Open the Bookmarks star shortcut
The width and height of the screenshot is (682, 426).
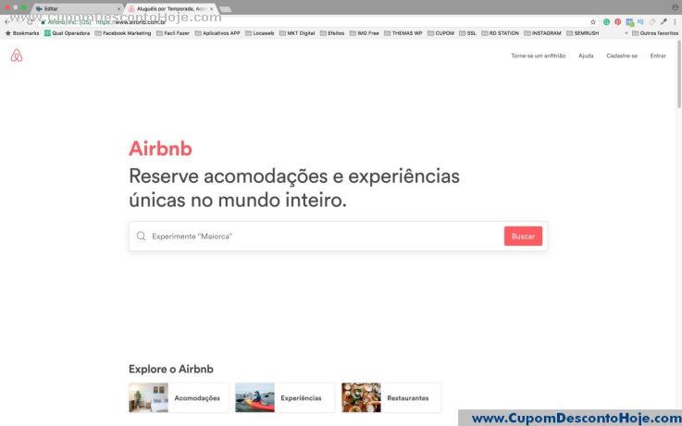tap(22, 33)
